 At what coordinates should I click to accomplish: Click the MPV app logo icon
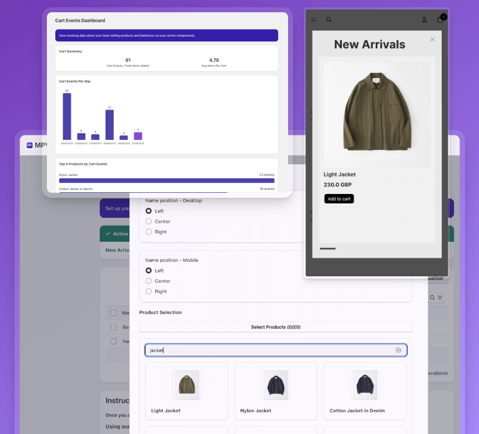click(29, 145)
